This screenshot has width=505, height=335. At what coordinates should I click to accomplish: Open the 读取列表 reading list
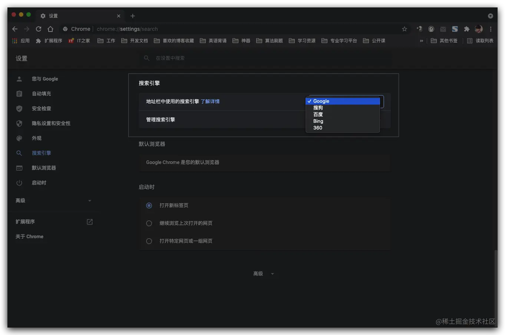pyautogui.click(x=480, y=41)
